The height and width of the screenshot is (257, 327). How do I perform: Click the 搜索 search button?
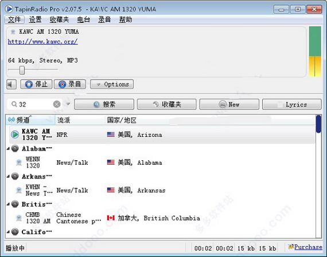pyautogui.click(x=104, y=104)
